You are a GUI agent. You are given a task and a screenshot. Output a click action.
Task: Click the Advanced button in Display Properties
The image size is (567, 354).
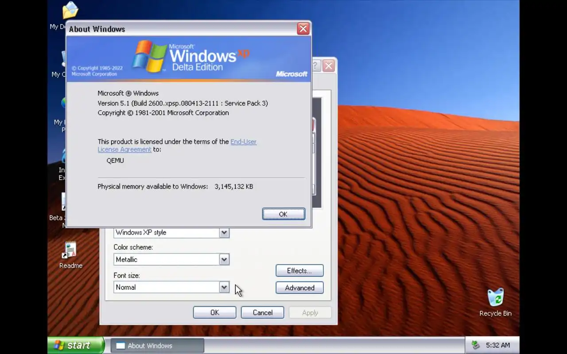tap(299, 288)
